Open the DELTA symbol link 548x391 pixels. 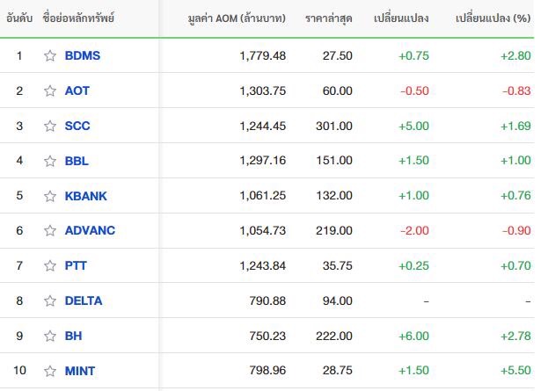click(84, 300)
